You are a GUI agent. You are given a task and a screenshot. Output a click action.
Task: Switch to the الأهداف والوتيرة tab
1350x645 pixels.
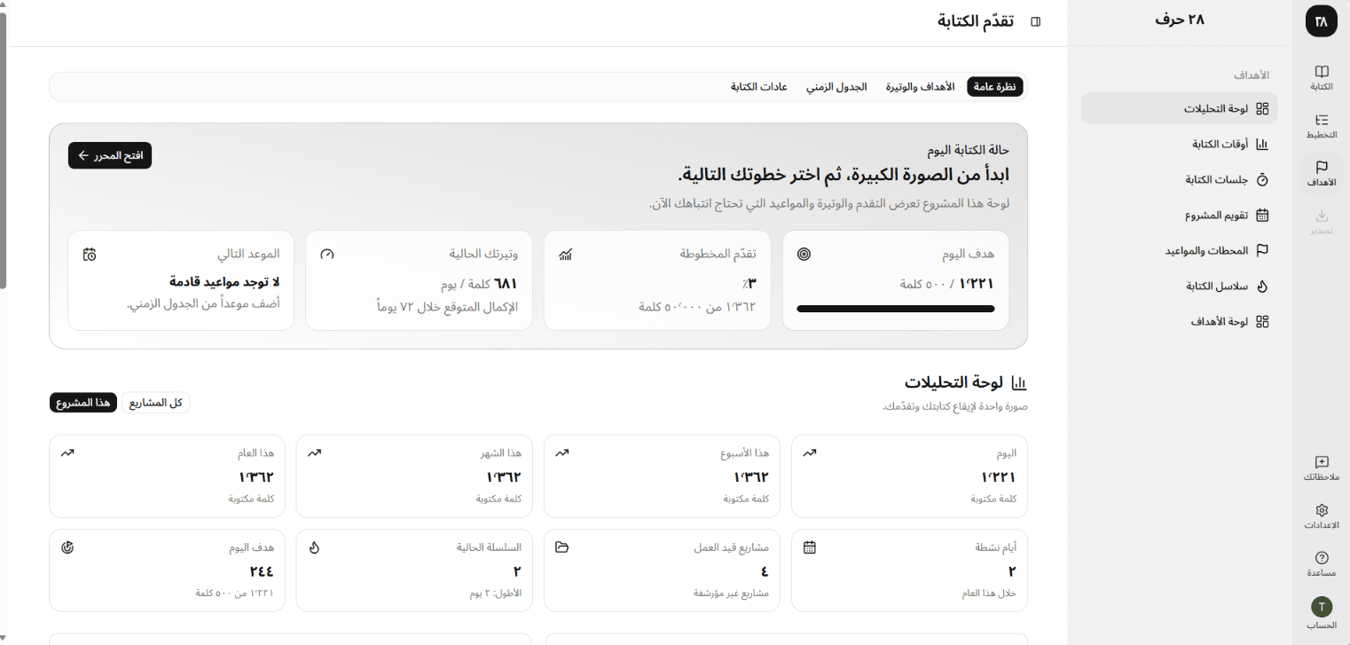coord(921,87)
